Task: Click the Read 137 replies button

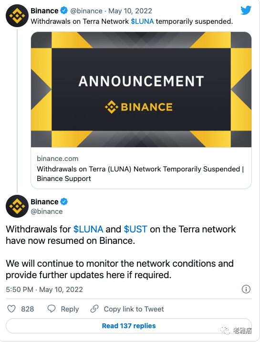Action: coord(129,326)
